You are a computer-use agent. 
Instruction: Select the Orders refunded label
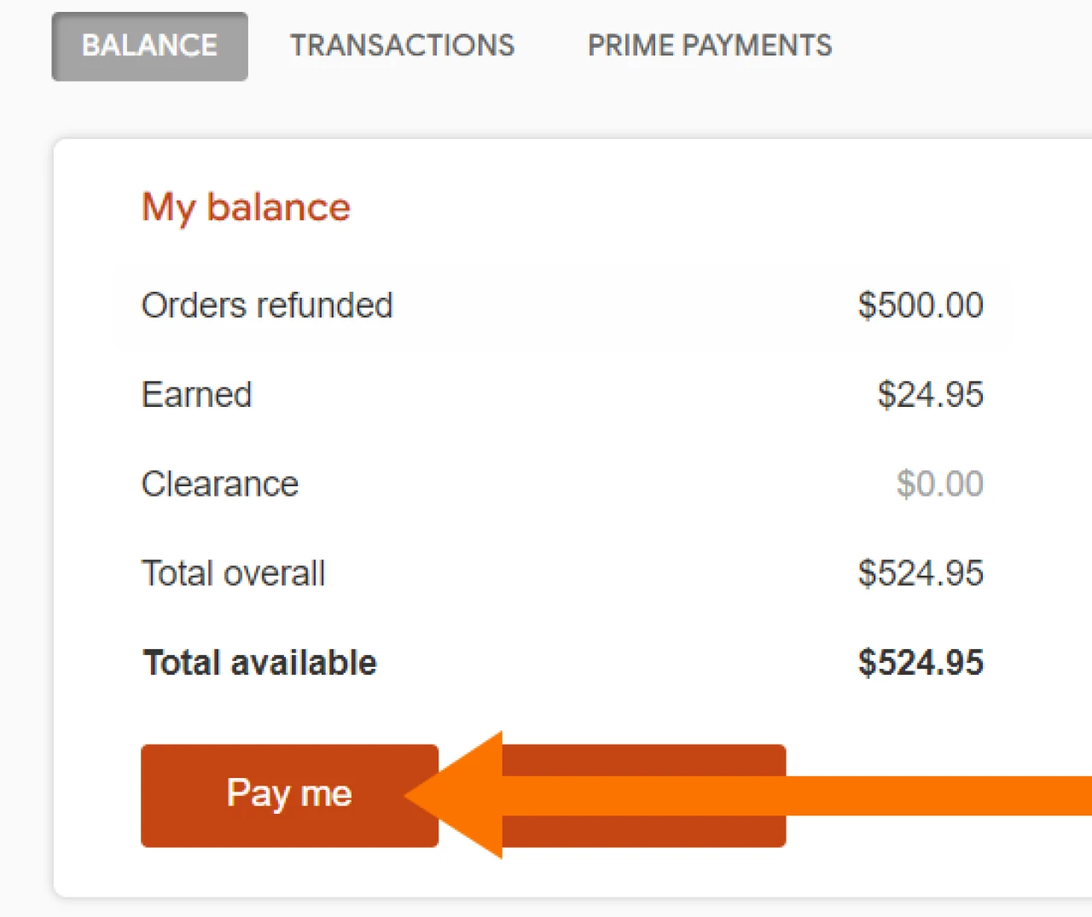[x=267, y=305]
